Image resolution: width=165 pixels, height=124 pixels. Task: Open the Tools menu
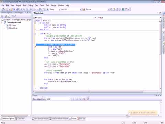[x=42, y=6]
